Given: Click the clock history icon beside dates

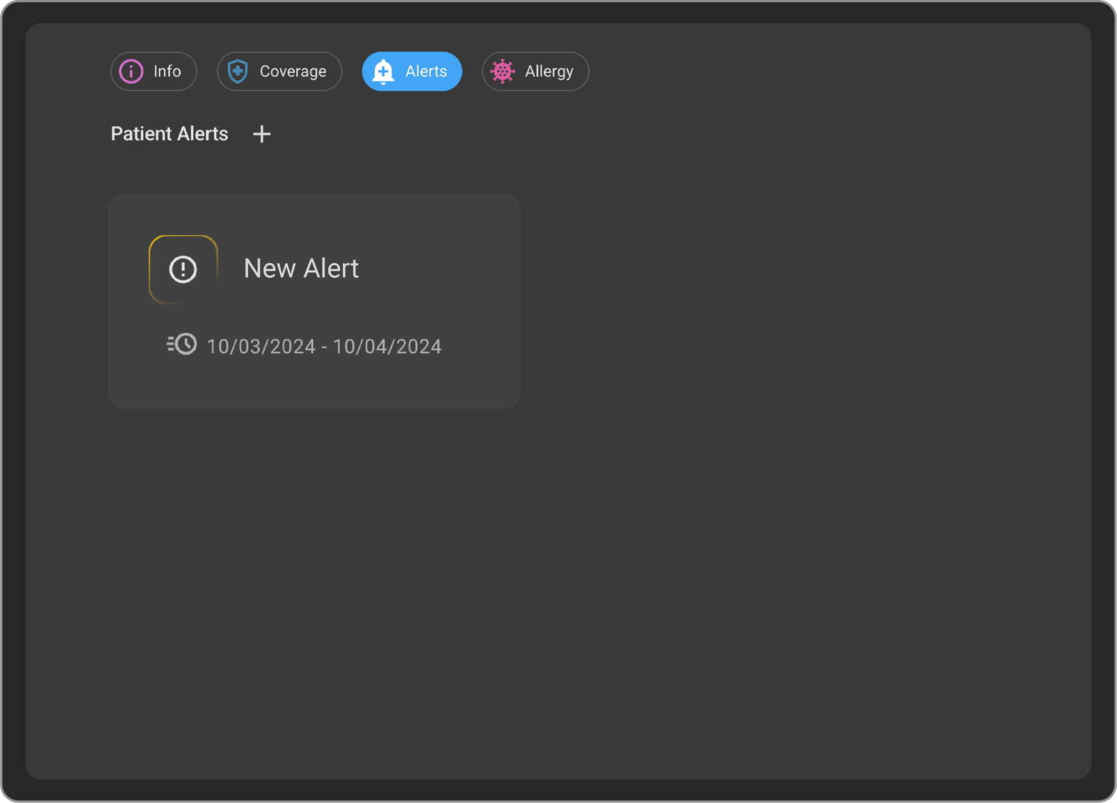Looking at the screenshot, I should pyautogui.click(x=182, y=345).
